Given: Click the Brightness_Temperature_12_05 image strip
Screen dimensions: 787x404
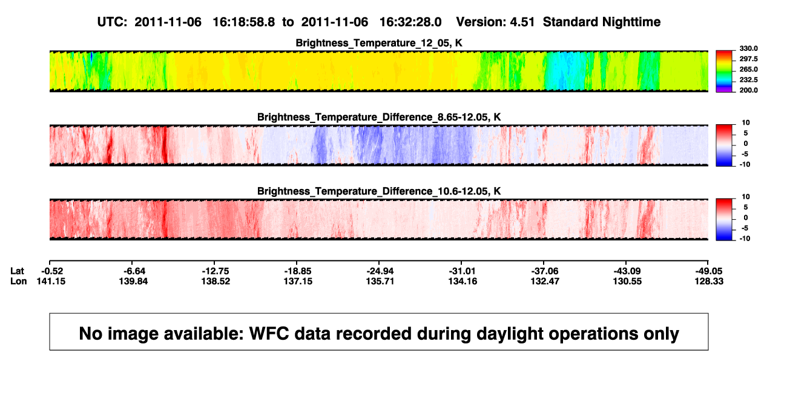Looking at the screenshot, I should click(x=378, y=71).
